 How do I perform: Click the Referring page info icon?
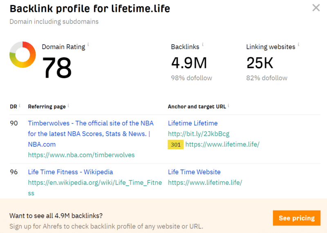click(68, 106)
